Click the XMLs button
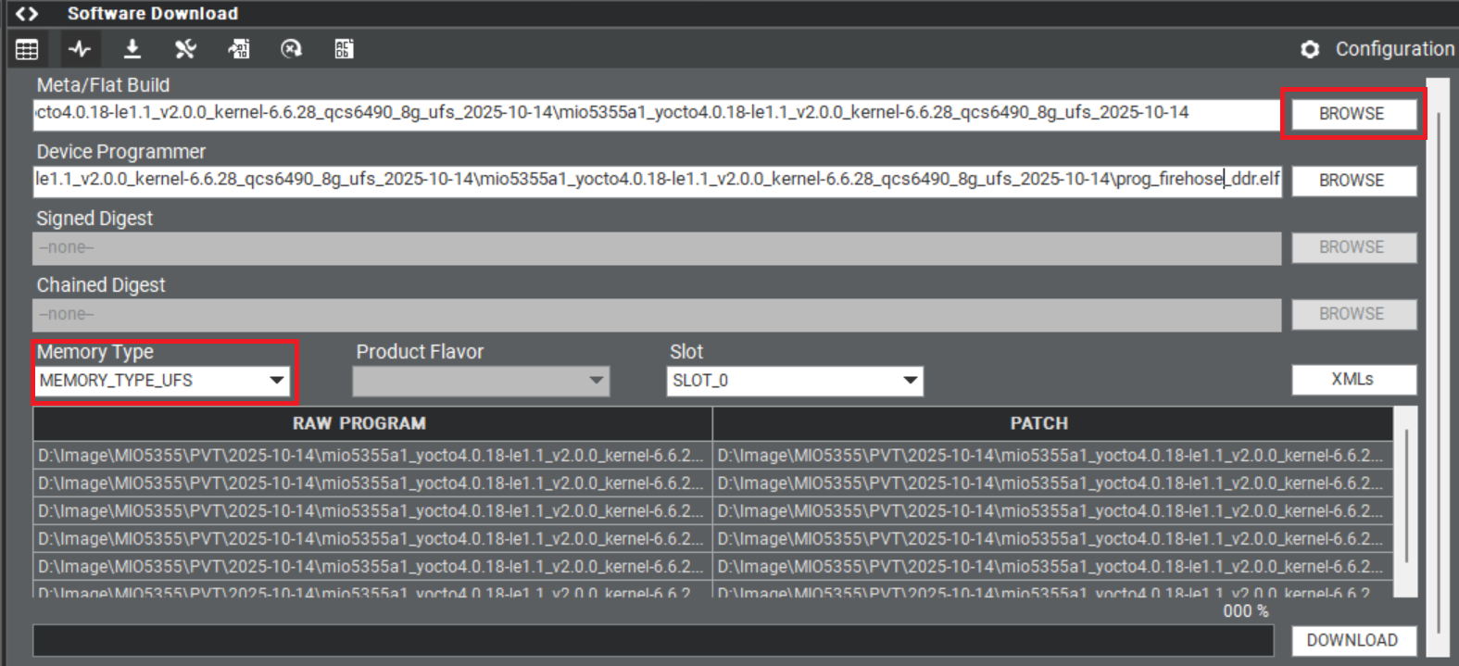1459x666 pixels. coord(1352,379)
